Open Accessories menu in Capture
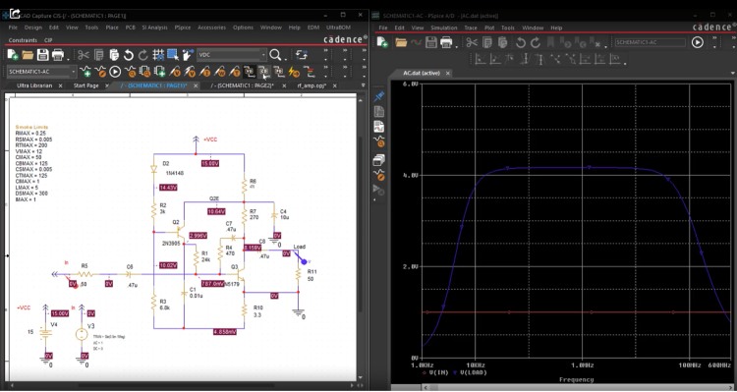Viewport: 737px width, 392px height. point(211,28)
